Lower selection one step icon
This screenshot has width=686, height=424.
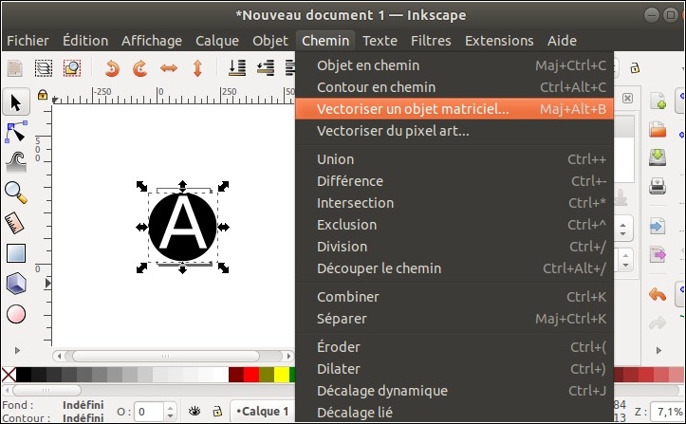pos(266,68)
